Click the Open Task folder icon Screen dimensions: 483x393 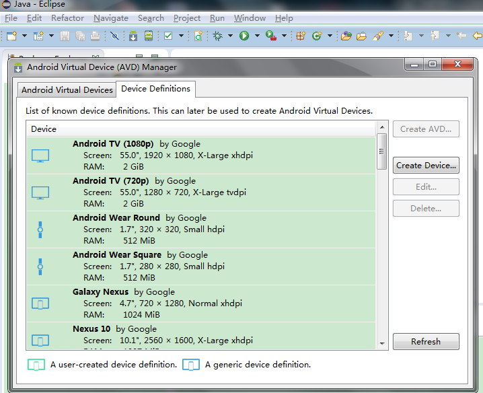pyautogui.click(x=362, y=36)
